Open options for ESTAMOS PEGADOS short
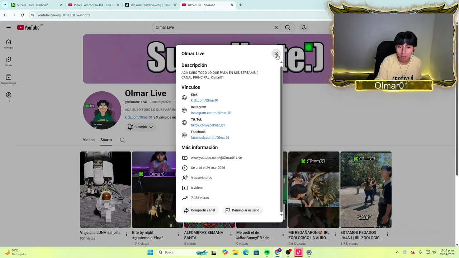The image size is (459, 258). [x=387, y=234]
